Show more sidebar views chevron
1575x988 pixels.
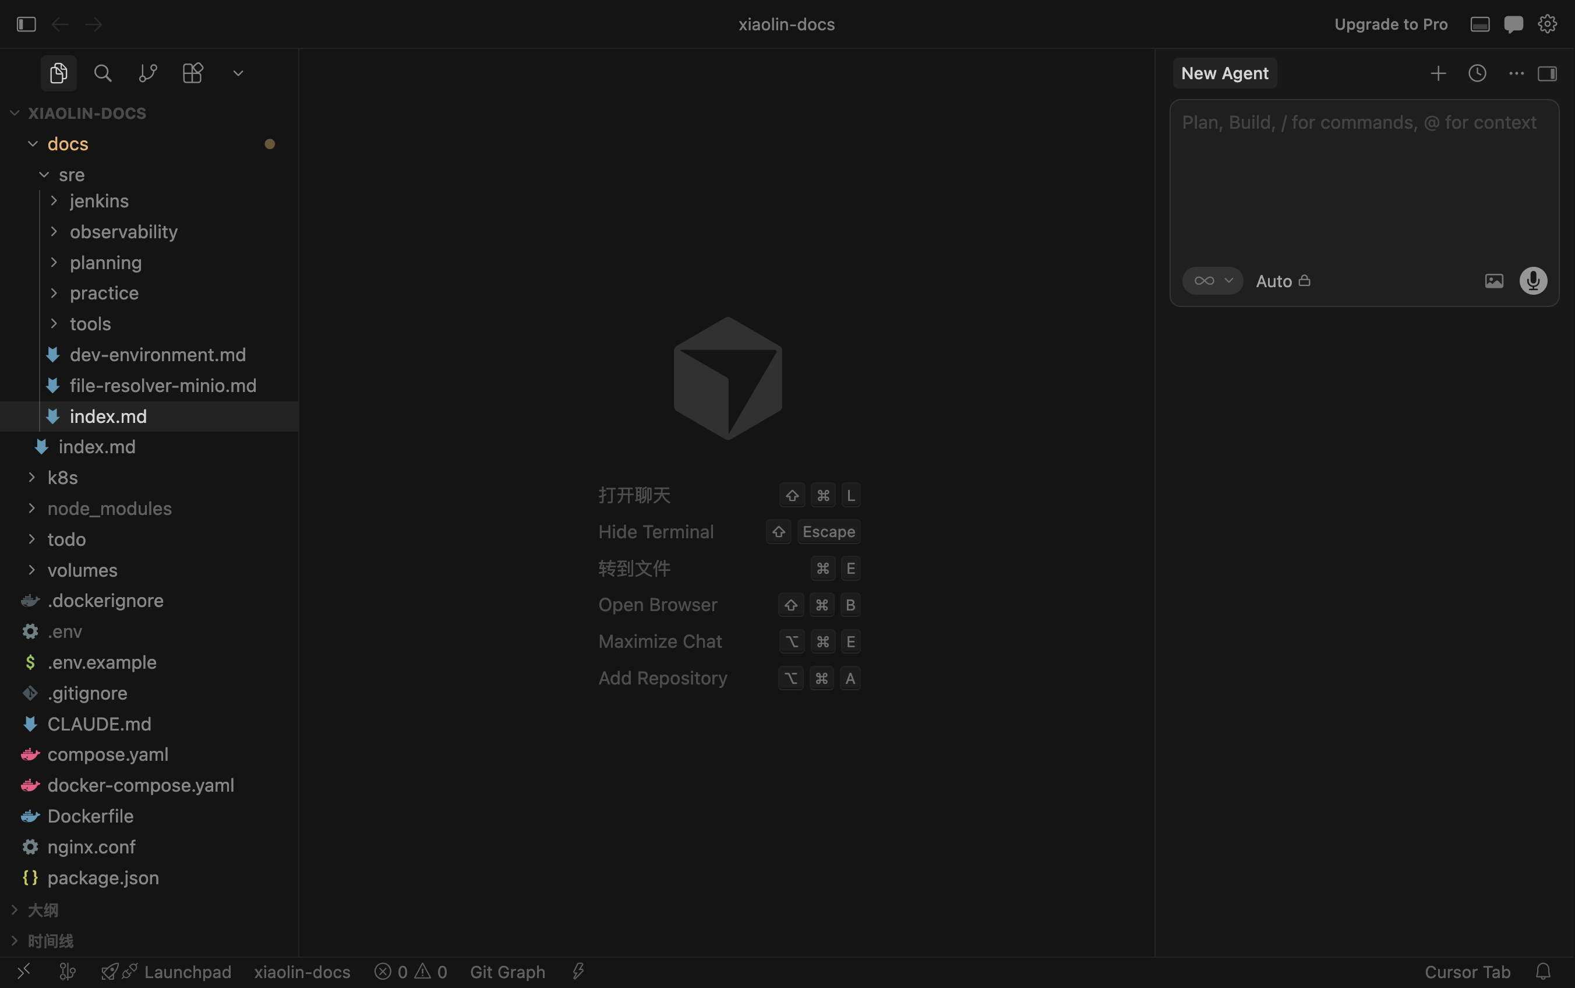tap(238, 73)
